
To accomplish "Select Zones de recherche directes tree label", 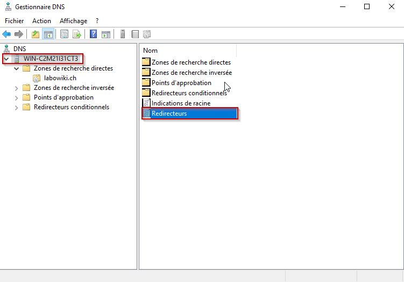I will [x=74, y=68].
